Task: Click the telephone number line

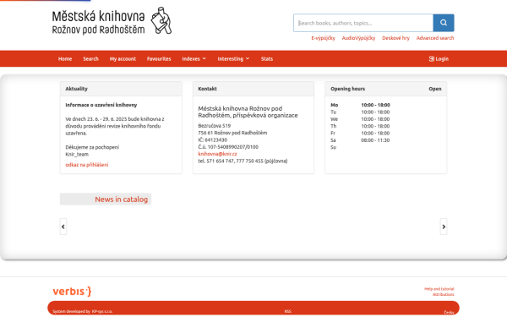Action: [243, 161]
